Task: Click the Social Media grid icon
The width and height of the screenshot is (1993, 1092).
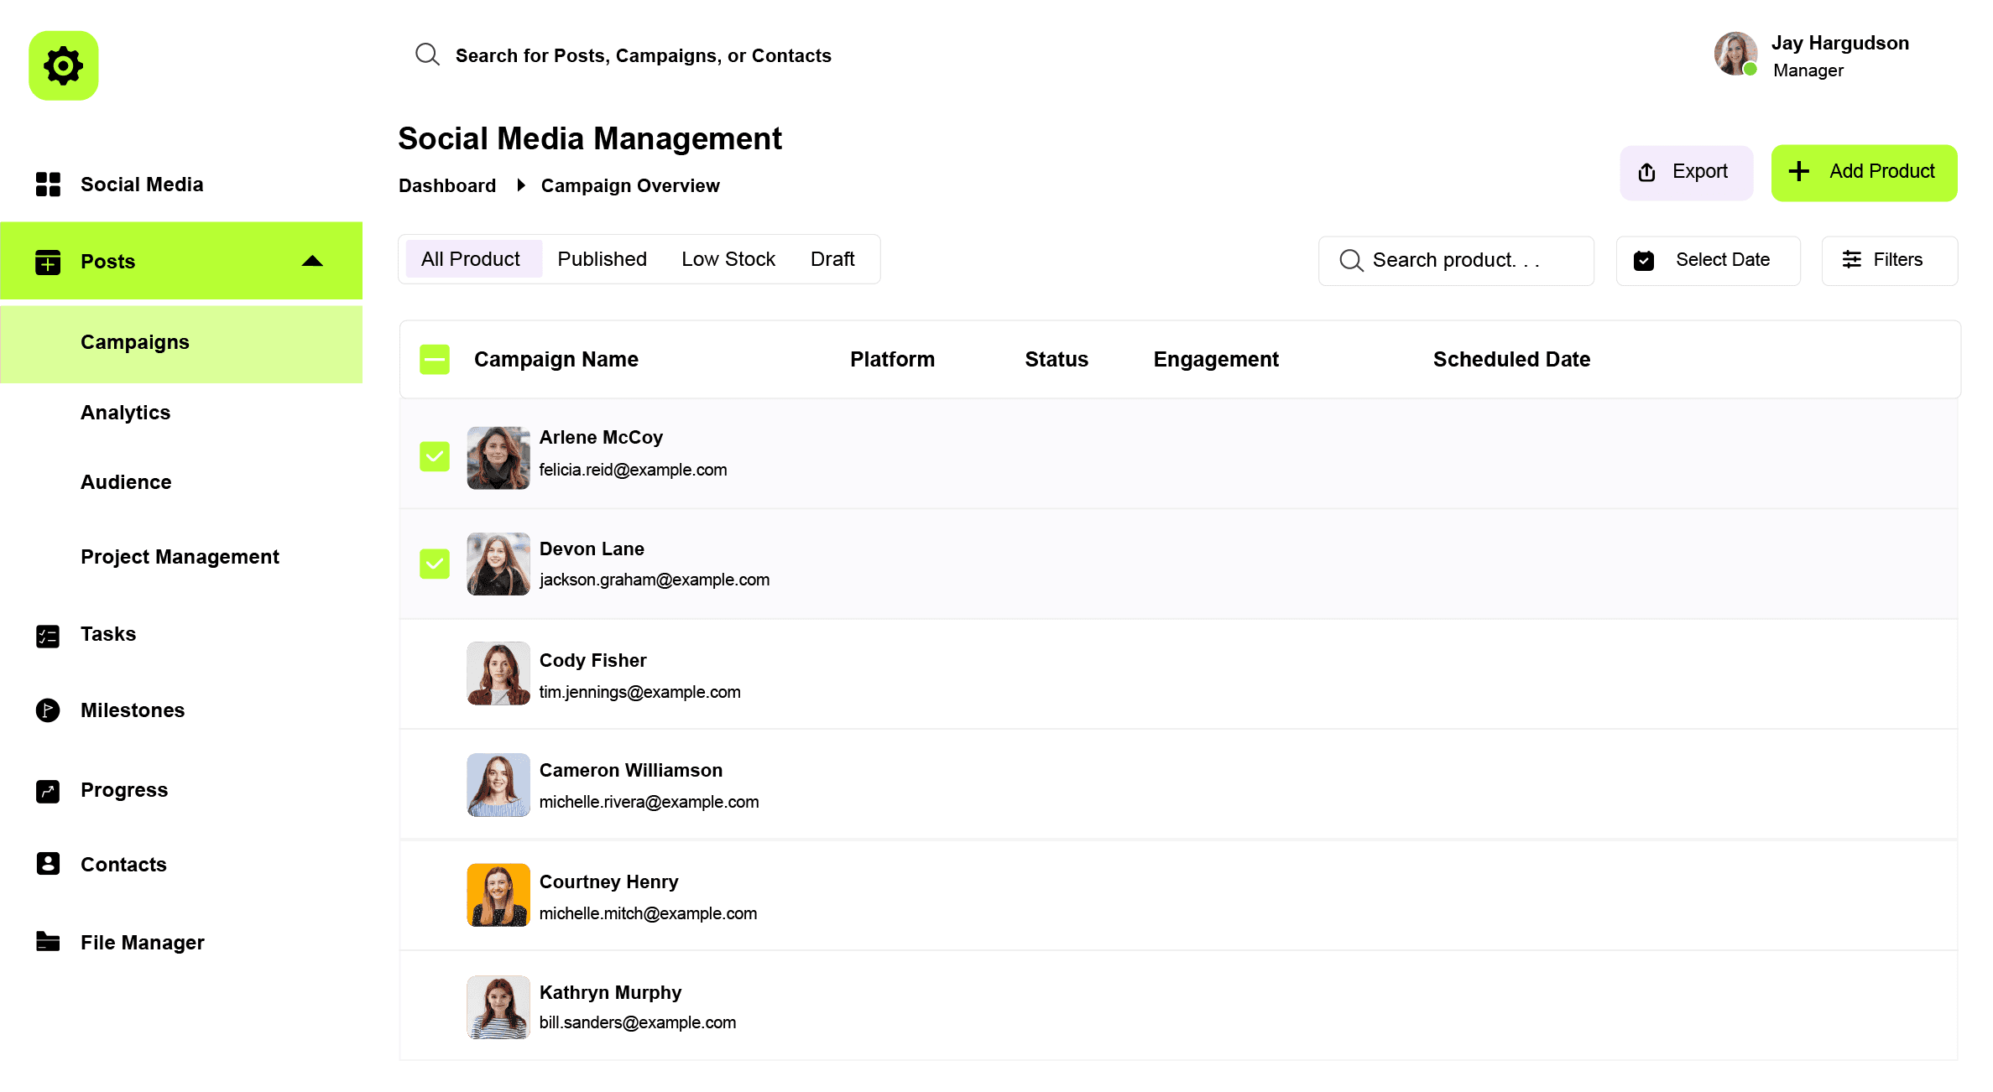Action: tap(48, 185)
